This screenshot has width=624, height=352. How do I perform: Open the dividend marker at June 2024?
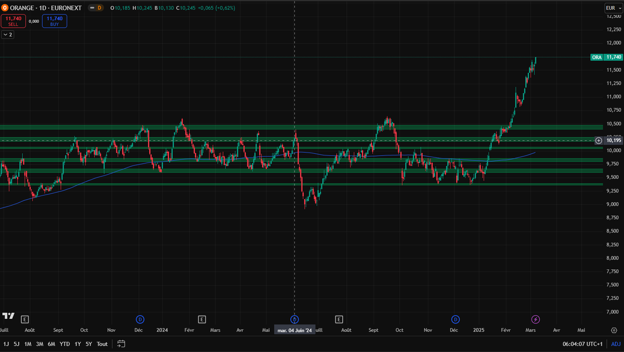coord(295,319)
